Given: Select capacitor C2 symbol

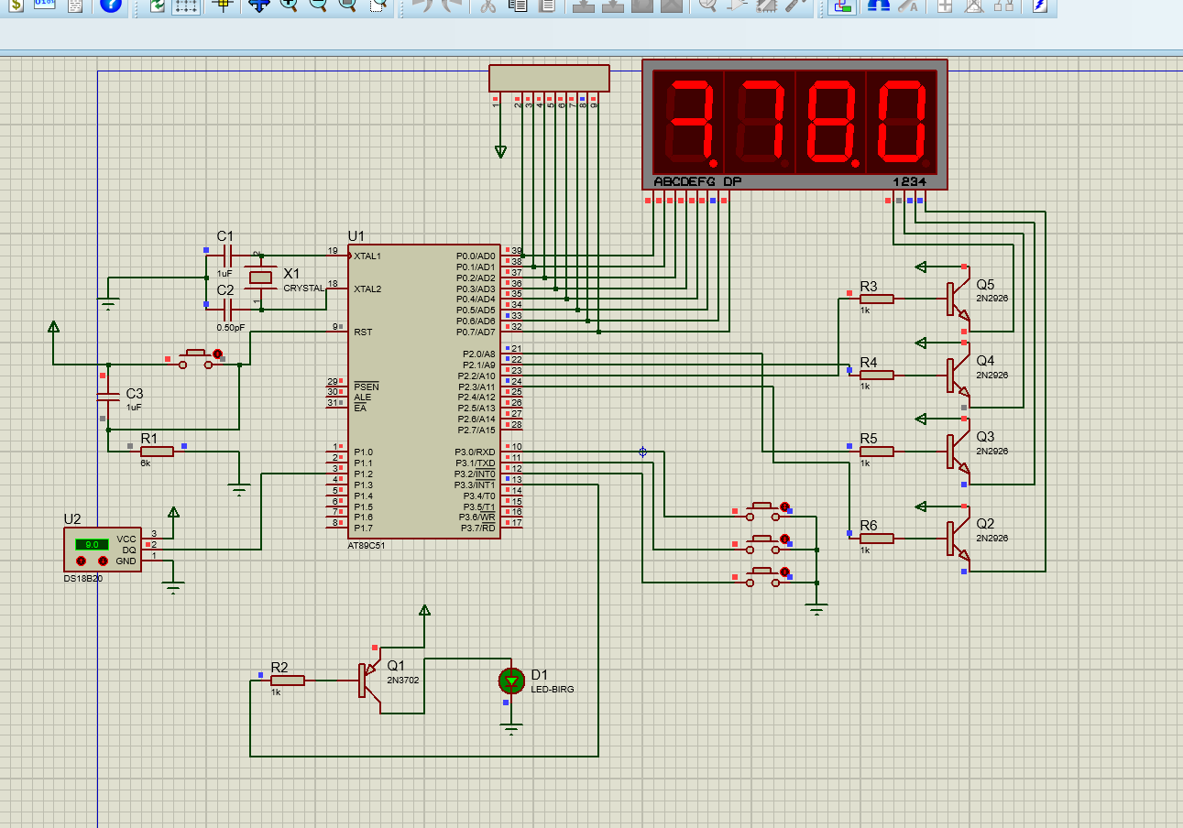Looking at the screenshot, I should pyautogui.click(x=227, y=310).
